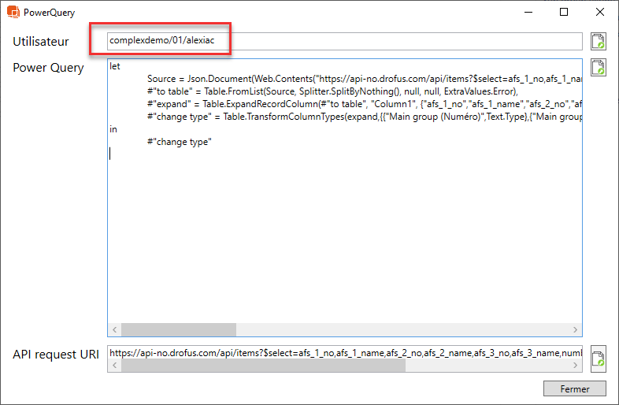619x405 pixels.
Task: Close the PowerQuery dialog with X
Action: pyautogui.click(x=600, y=13)
